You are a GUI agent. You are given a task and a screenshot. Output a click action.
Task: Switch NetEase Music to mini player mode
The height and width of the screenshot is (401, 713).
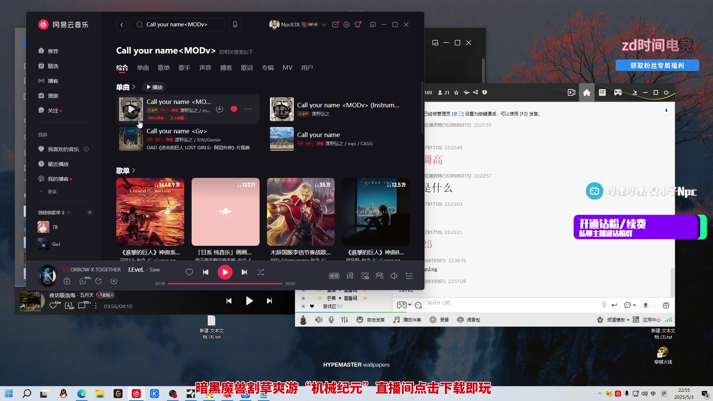click(373, 25)
